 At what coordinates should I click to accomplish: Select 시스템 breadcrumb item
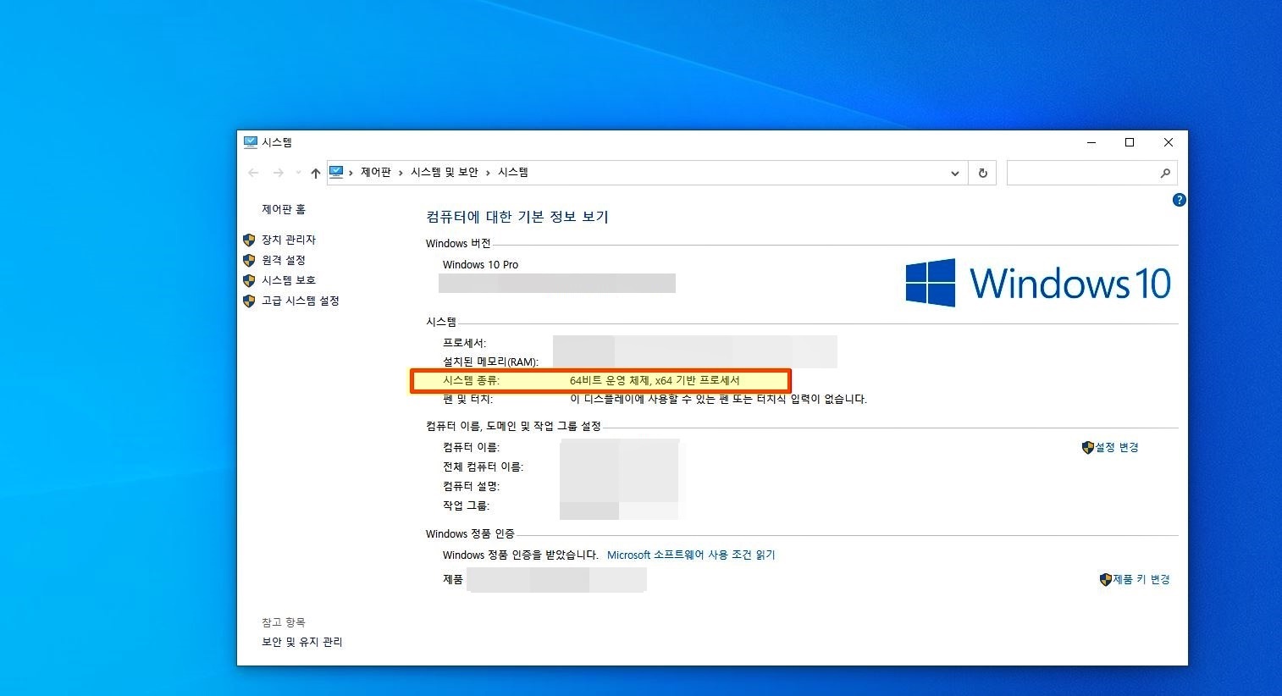coord(513,172)
